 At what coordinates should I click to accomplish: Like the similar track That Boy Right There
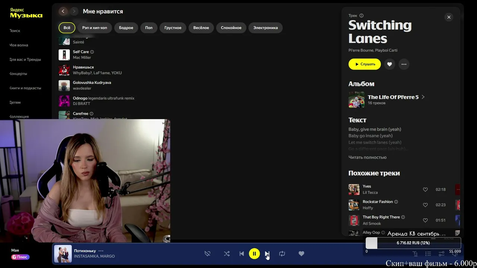tap(425, 220)
